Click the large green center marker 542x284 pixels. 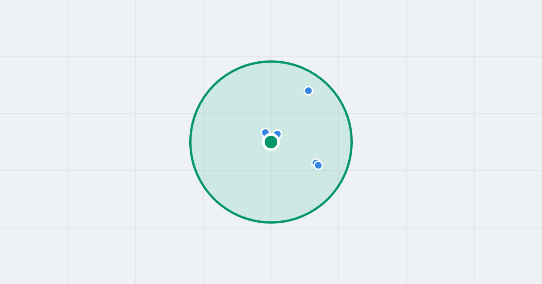pos(271,142)
